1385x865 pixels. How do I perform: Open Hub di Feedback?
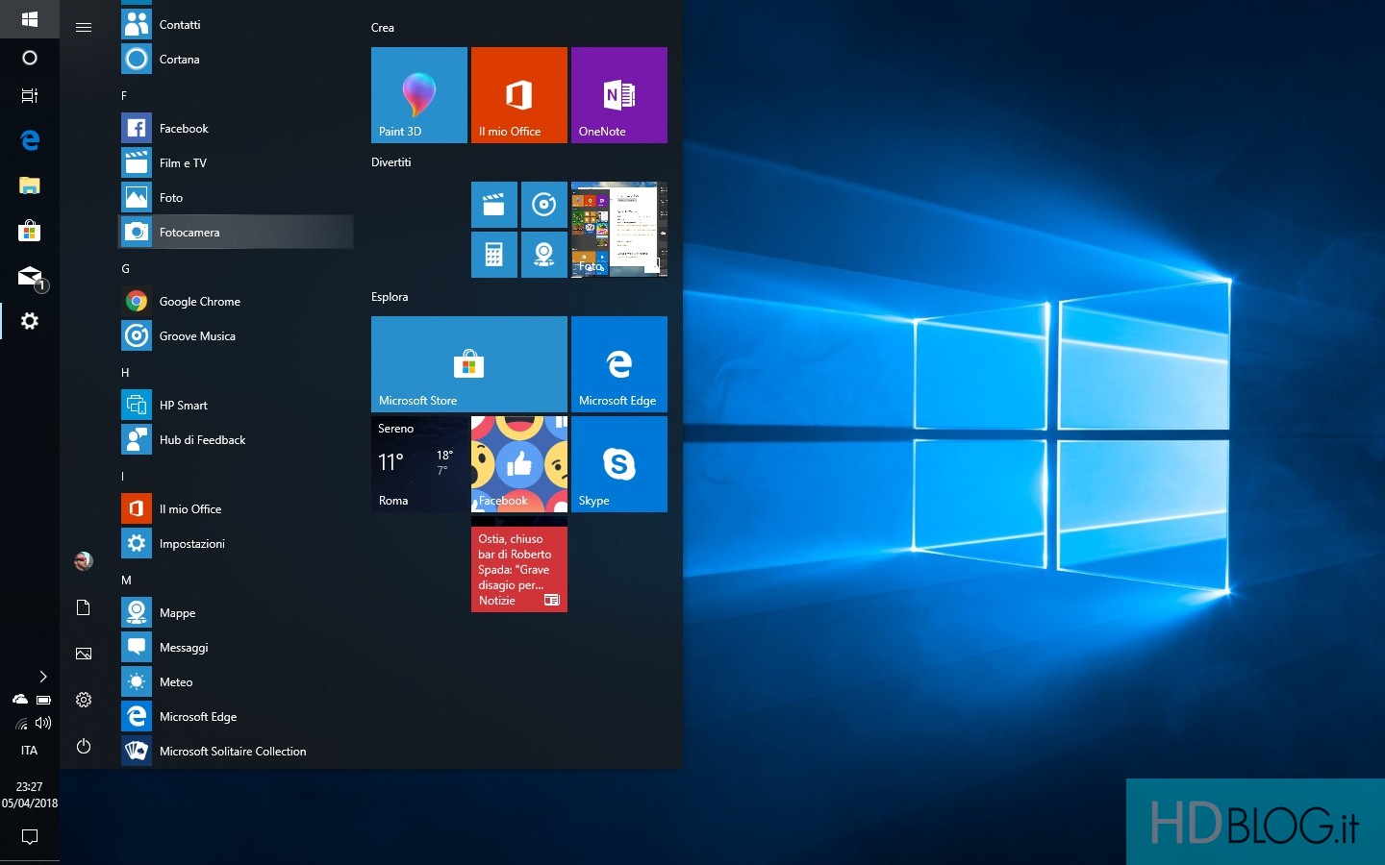[x=236, y=440]
